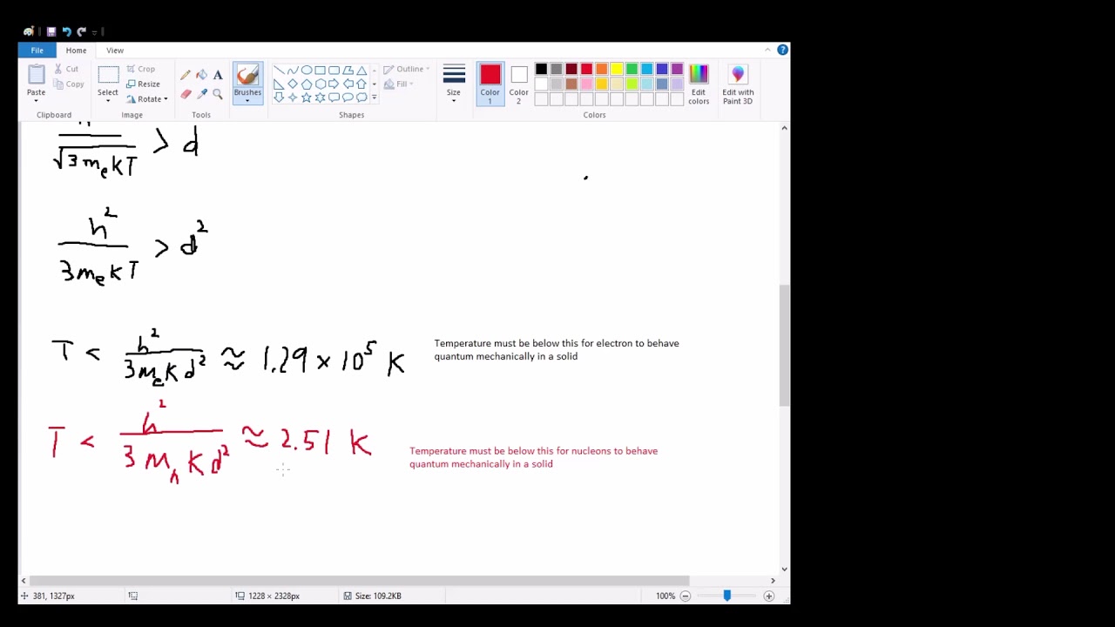Select the Color picker eyedropper tool
Image resolution: width=1115 pixels, height=627 pixels.
[202, 93]
